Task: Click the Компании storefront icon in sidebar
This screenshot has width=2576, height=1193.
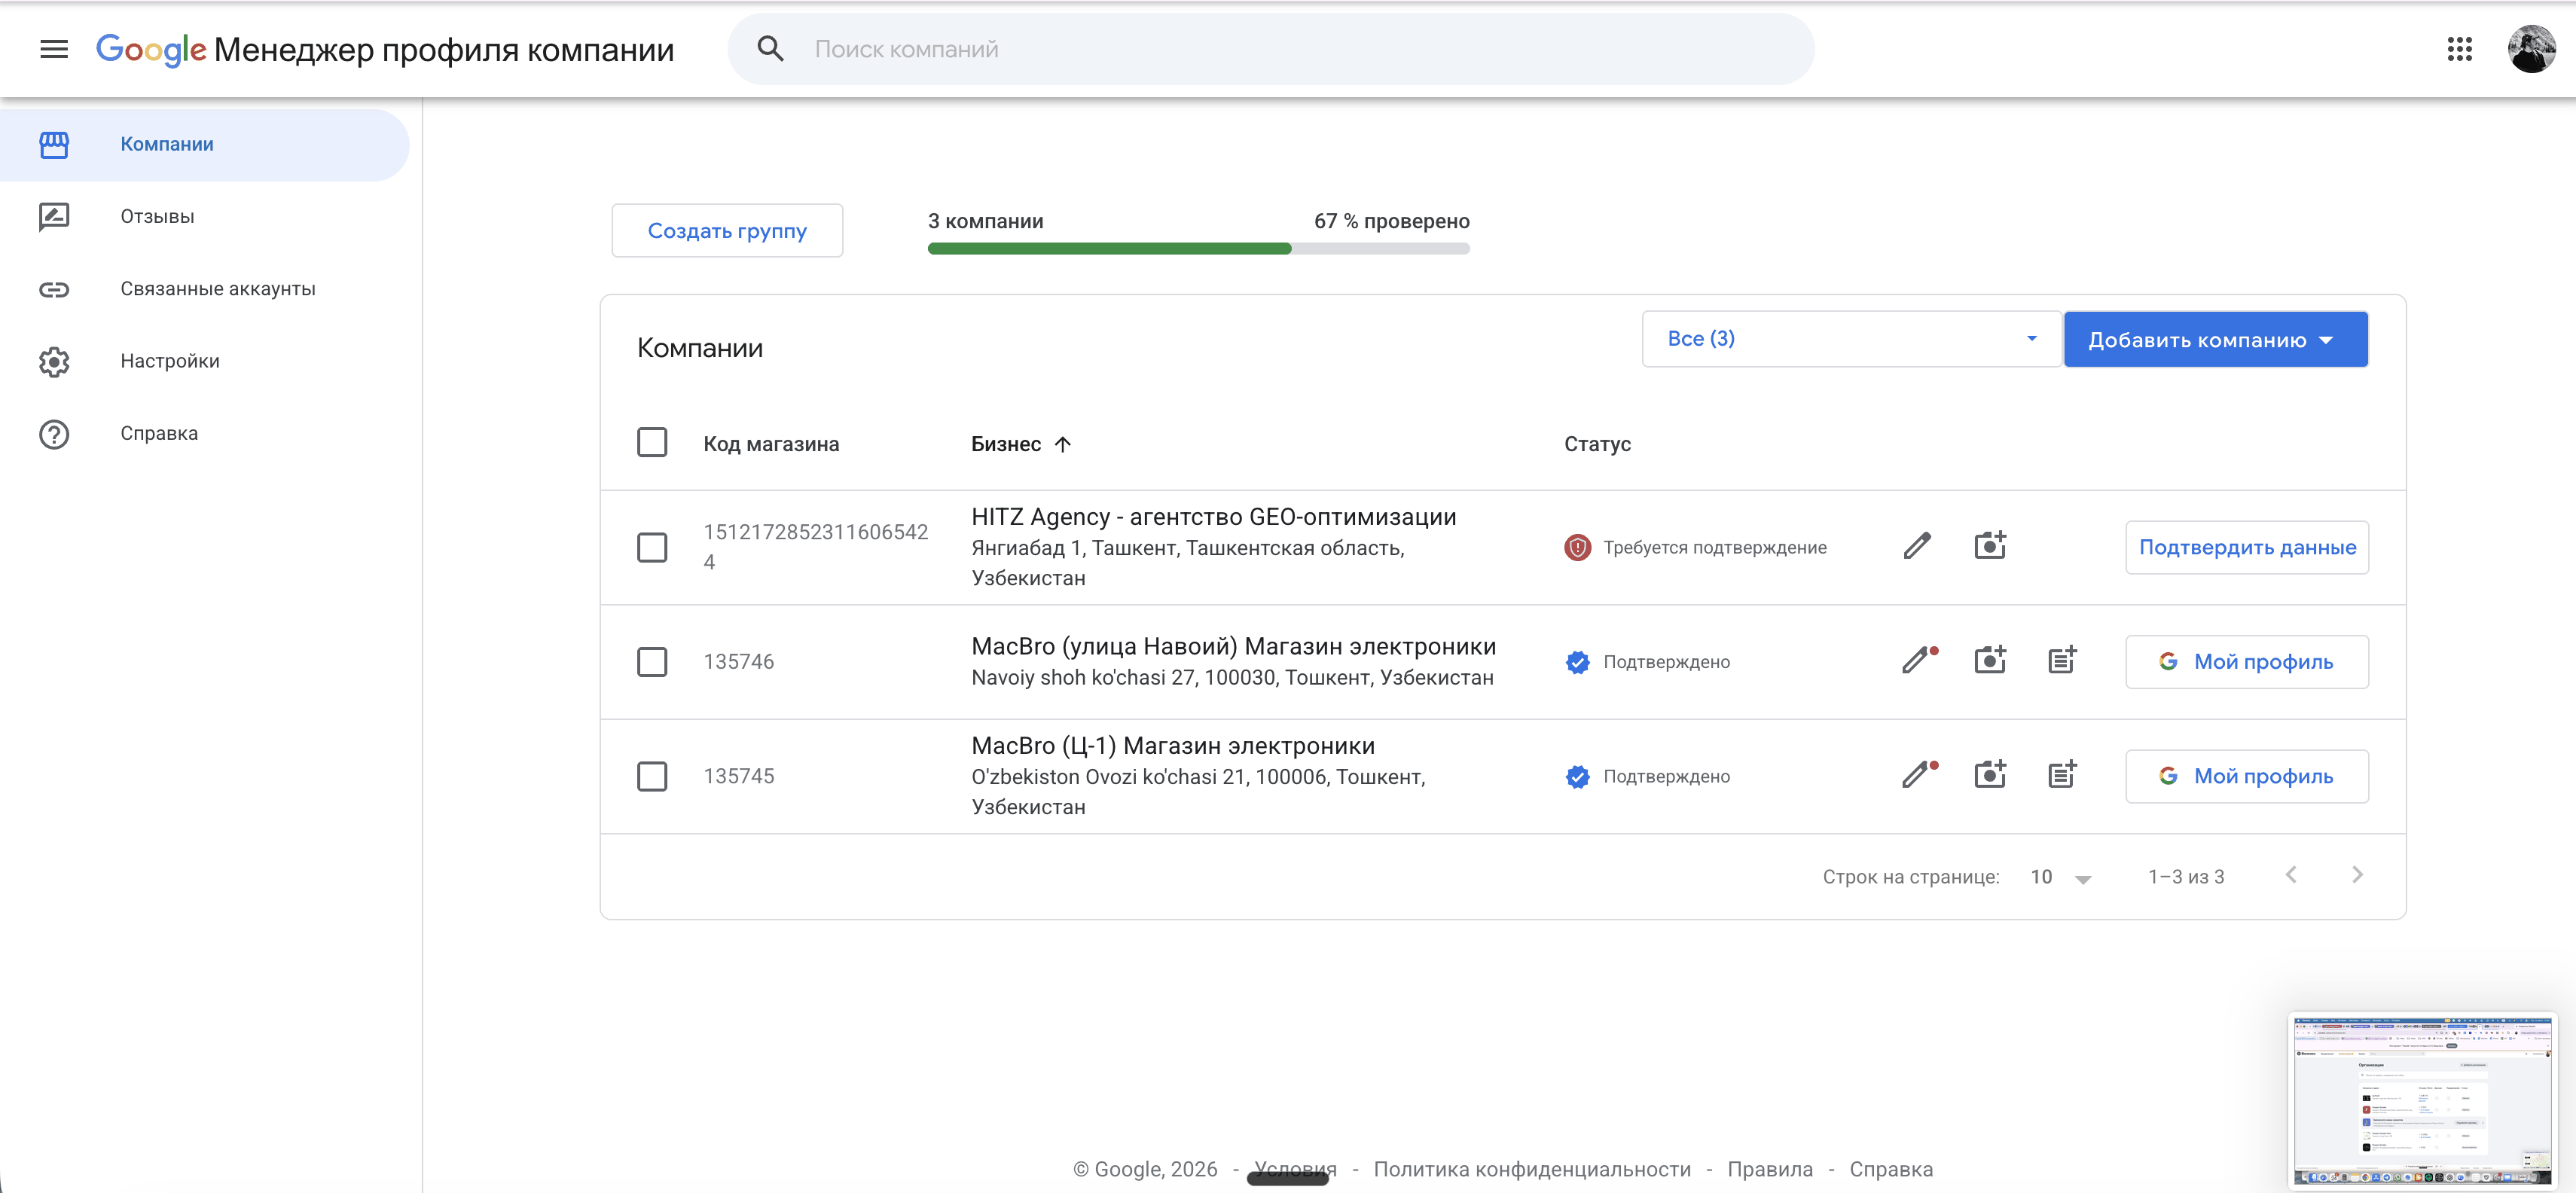Action: point(54,145)
